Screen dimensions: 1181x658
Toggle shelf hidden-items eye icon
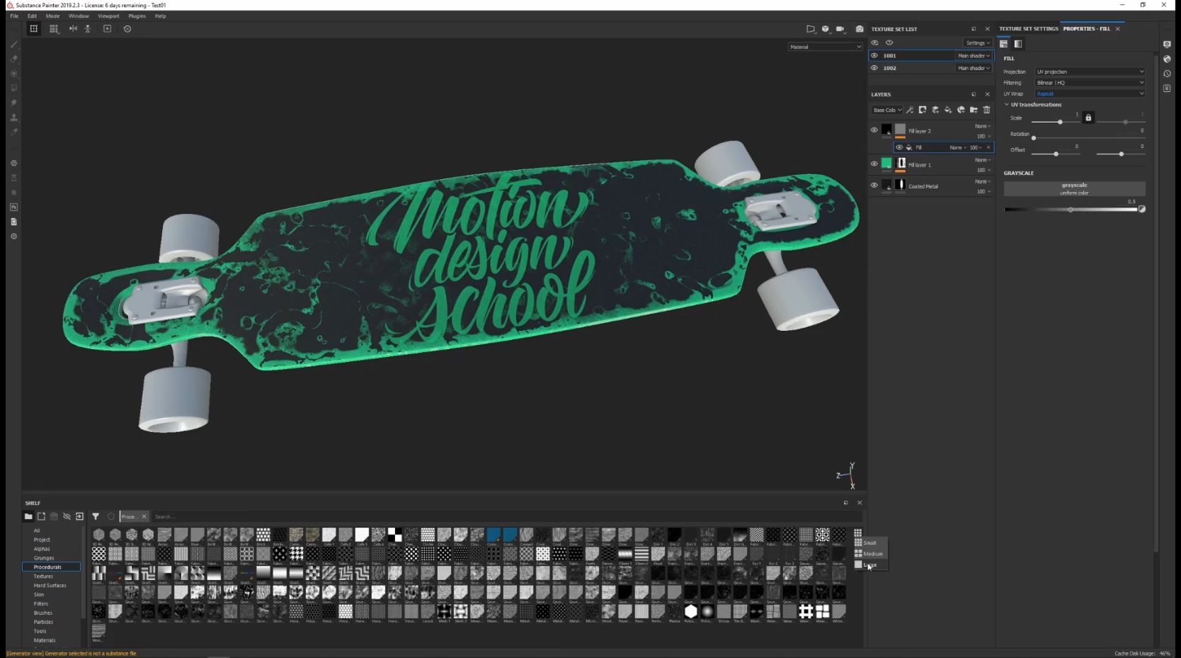[67, 516]
